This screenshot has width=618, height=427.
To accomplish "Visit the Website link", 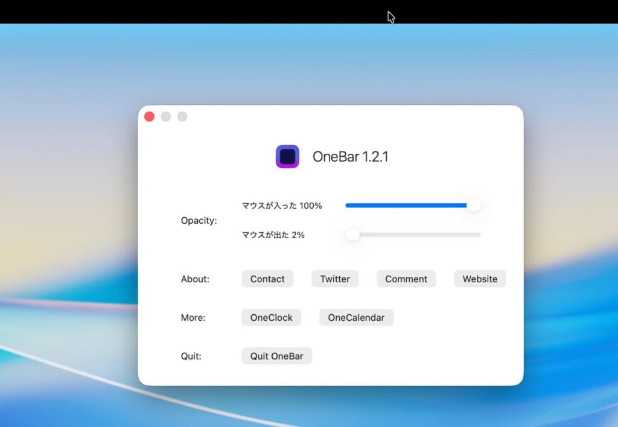I will [480, 279].
